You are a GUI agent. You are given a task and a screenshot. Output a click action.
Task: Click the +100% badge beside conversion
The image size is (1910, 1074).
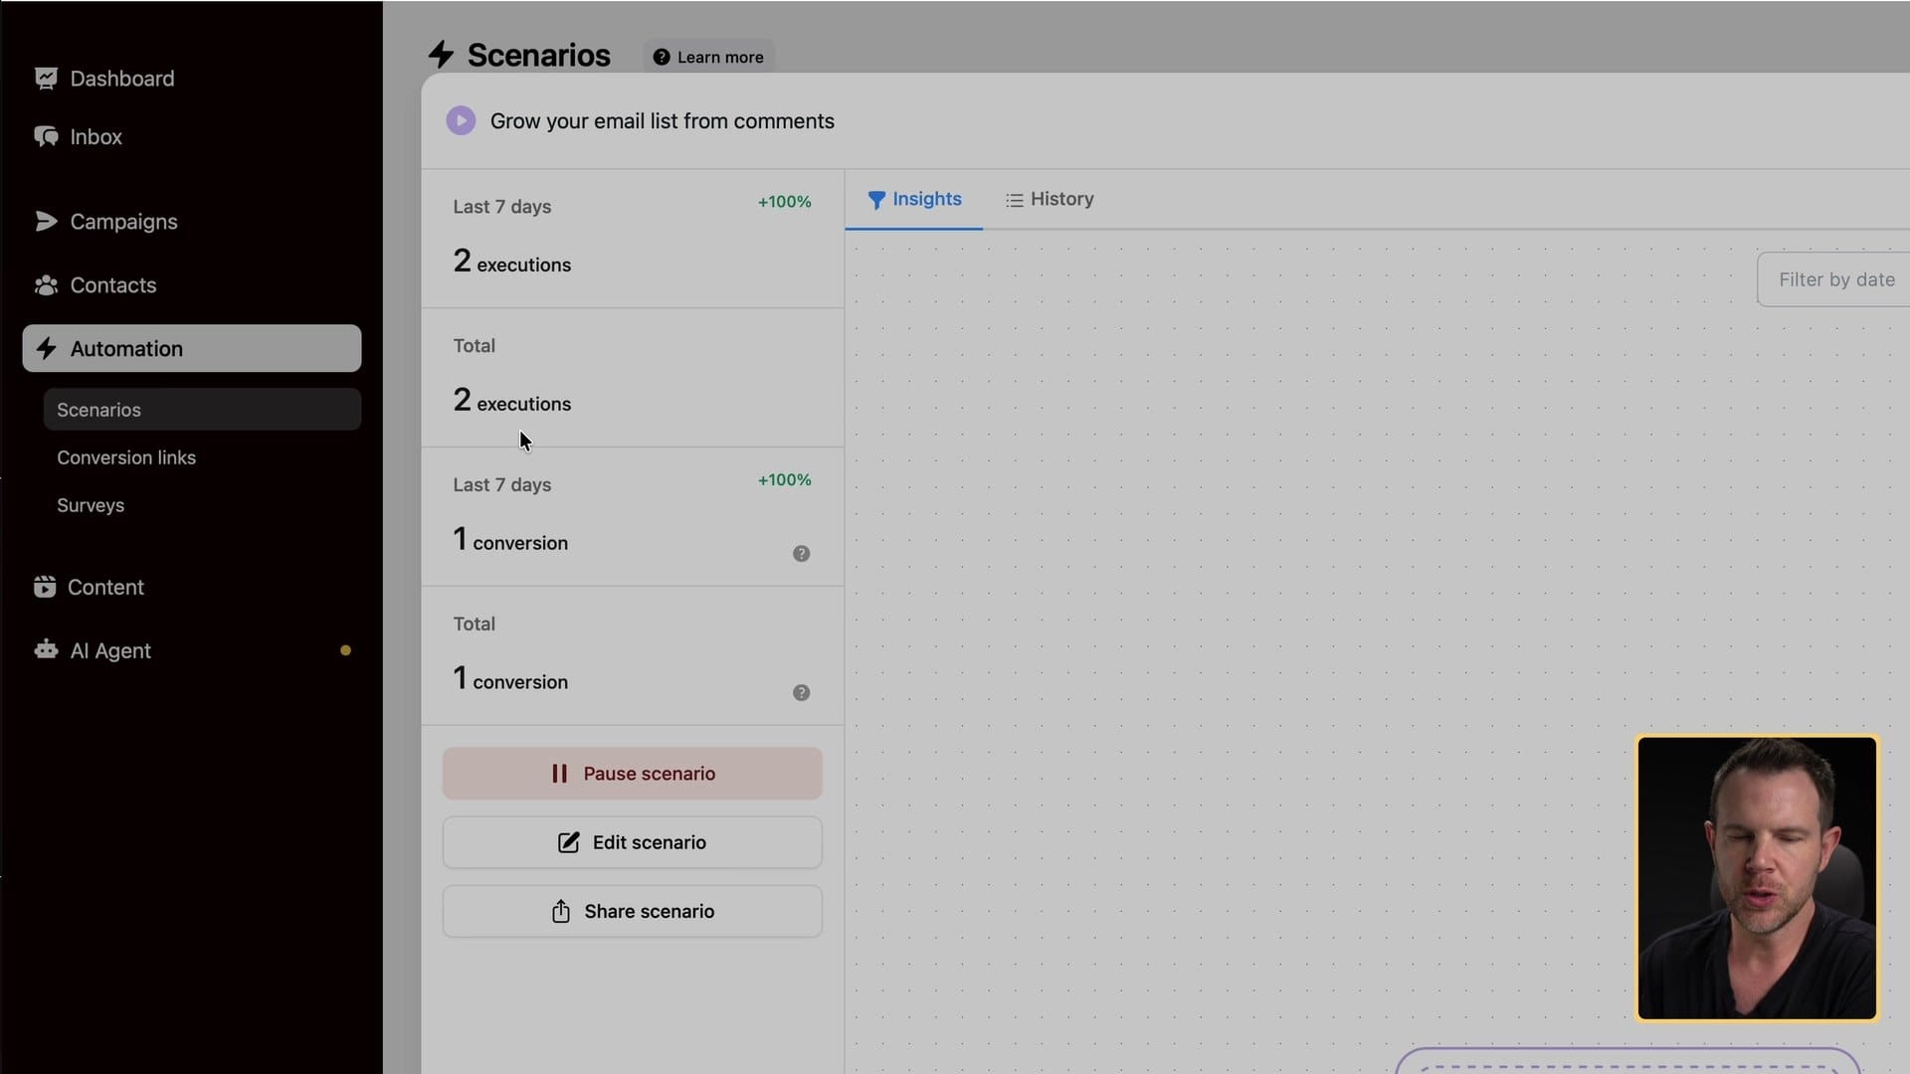[785, 480]
